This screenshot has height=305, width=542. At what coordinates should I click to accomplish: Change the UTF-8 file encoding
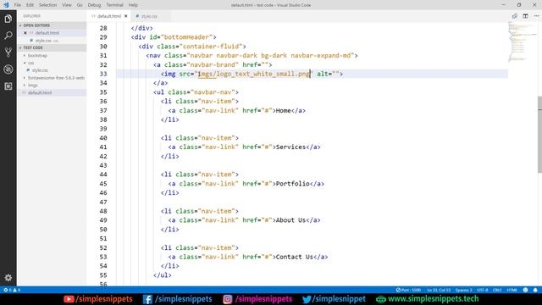(483, 290)
